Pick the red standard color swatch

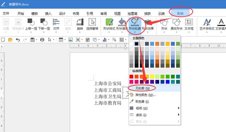click(131, 76)
